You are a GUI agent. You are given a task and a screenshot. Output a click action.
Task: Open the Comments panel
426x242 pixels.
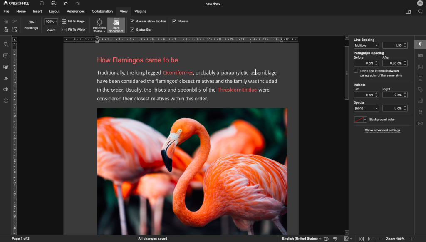tap(5, 55)
